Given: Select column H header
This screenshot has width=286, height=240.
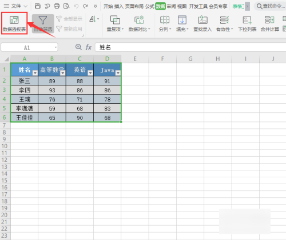Looking at the screenshot, I should (218, 59).
